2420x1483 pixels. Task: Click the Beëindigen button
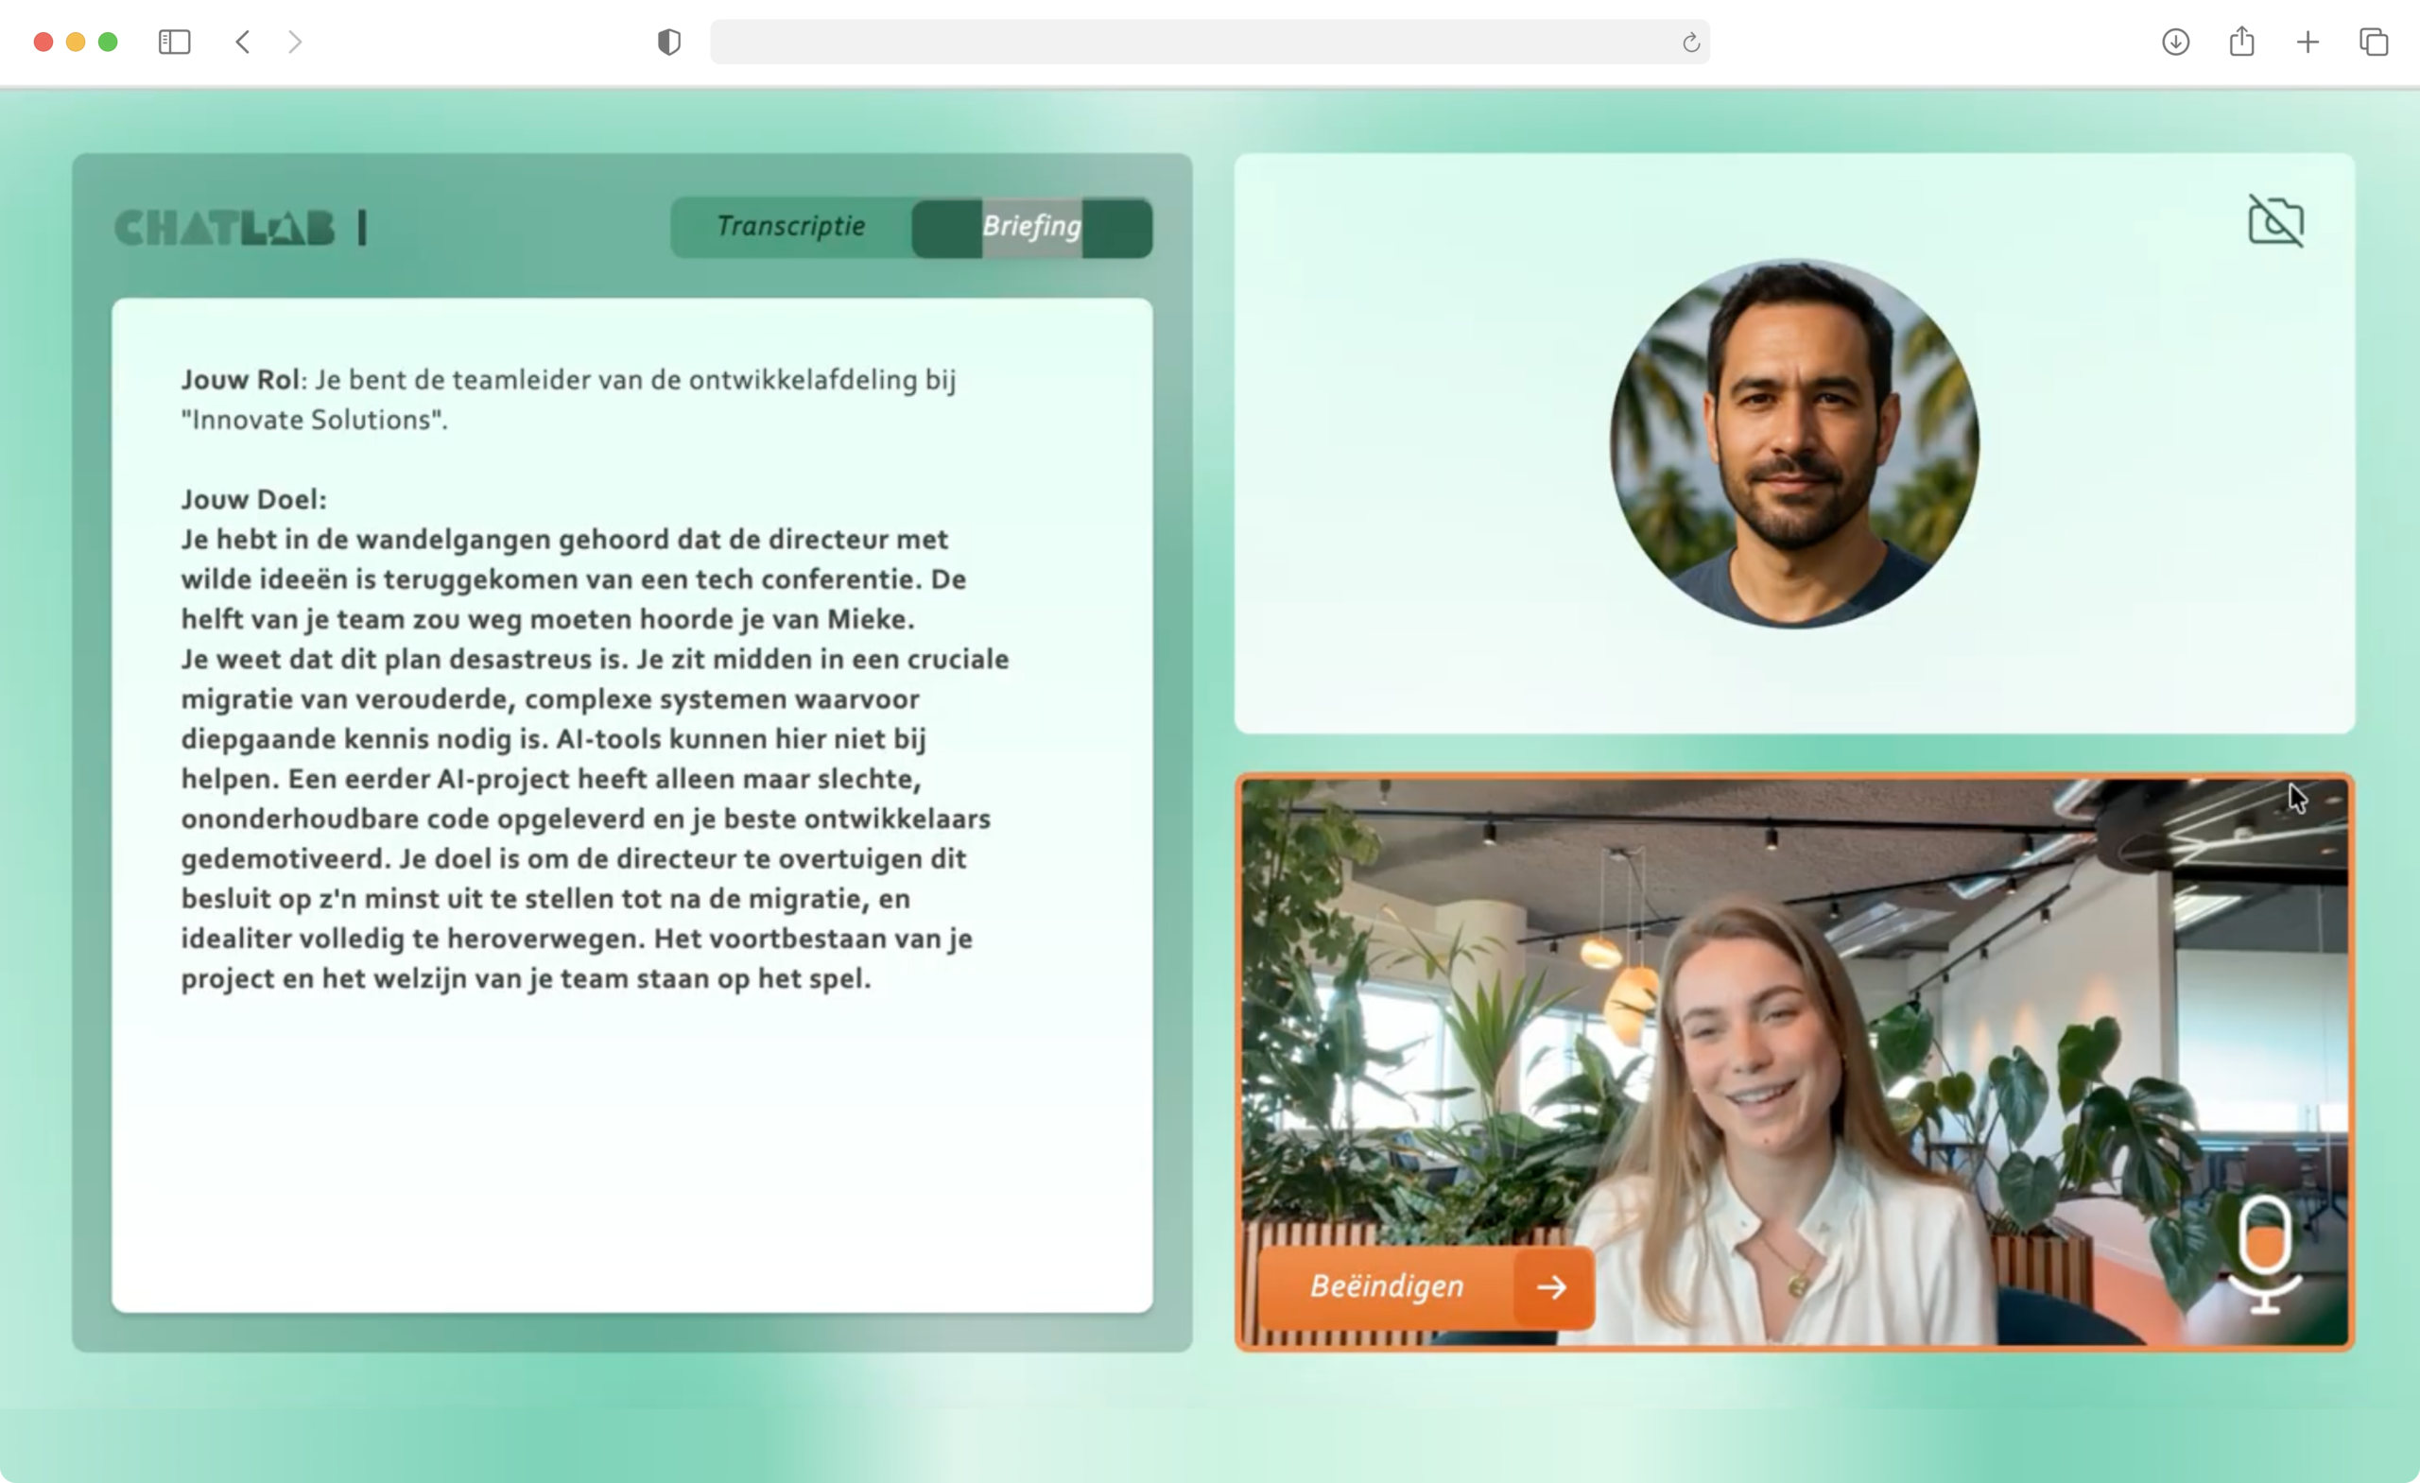tap(1386, 1285)
